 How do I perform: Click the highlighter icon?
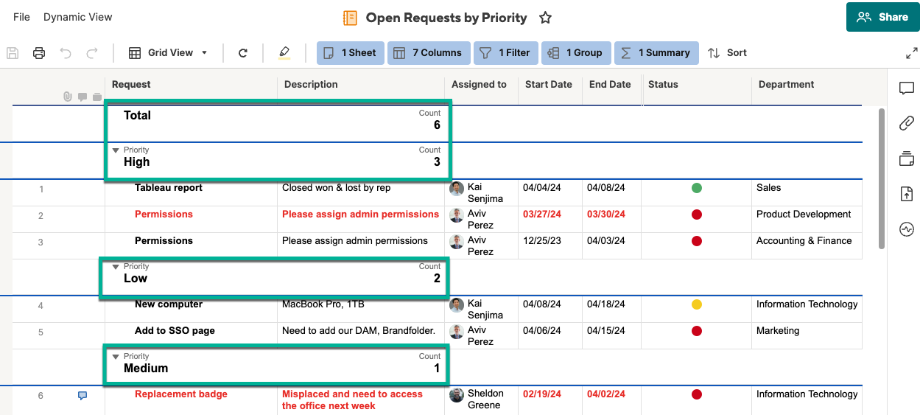[284, 53]
